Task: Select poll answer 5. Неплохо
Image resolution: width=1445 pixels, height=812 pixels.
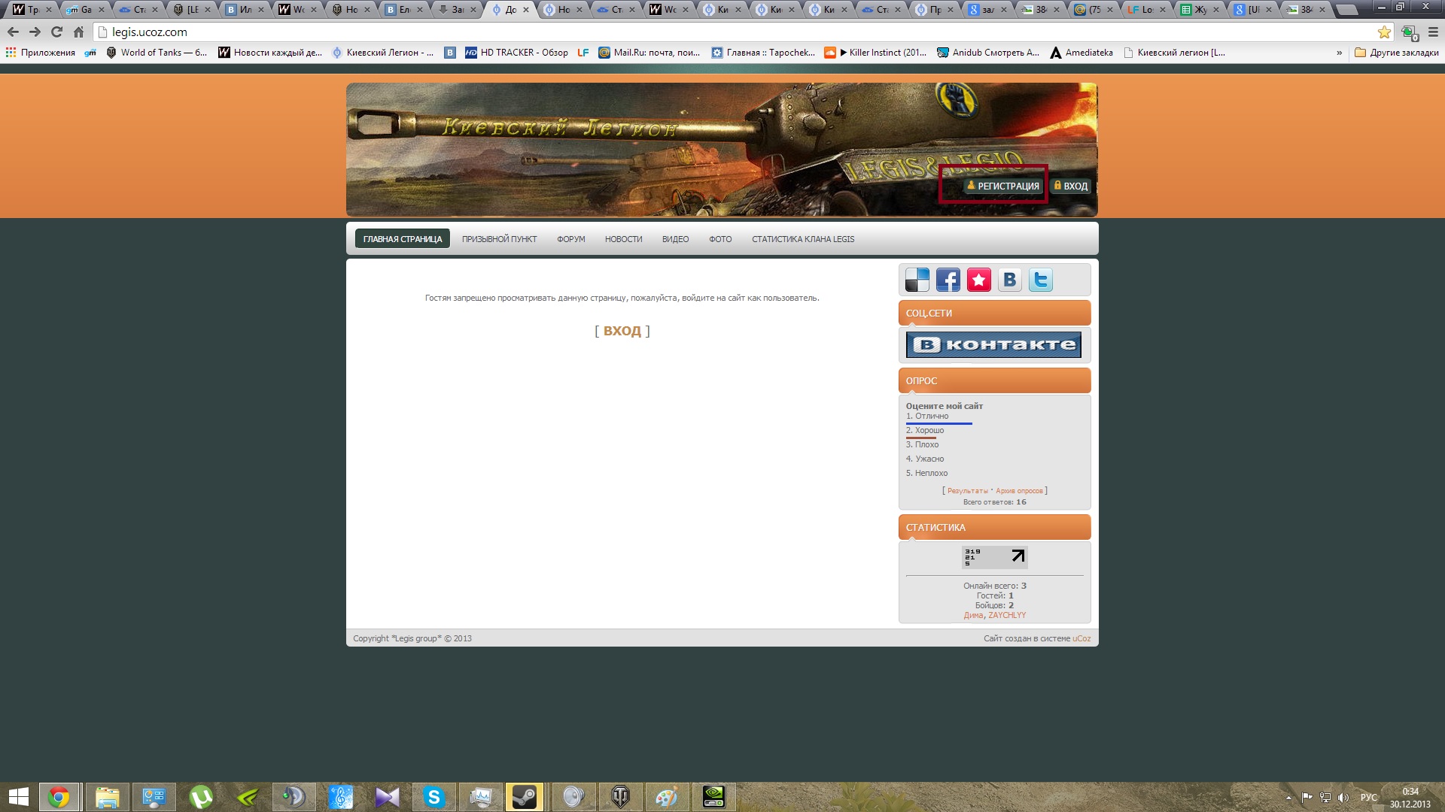Action: (x=926, y=473)
